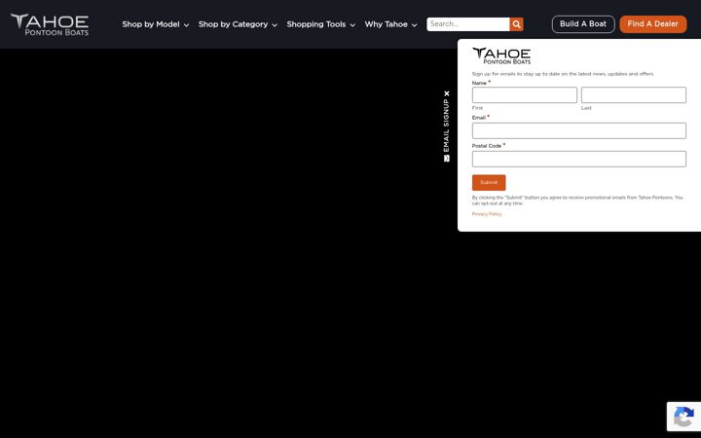Focus the Last name field
This screenshot has height=438, width=701.
634,94
